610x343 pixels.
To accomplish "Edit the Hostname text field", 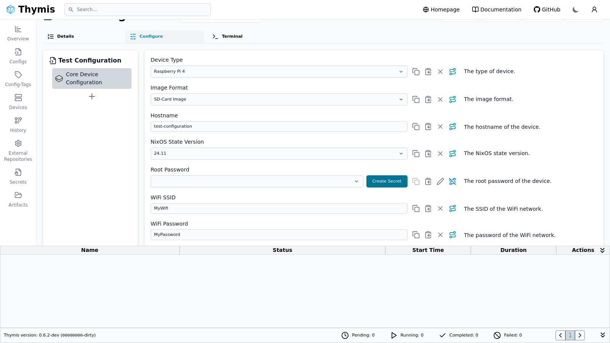I will (279, 127).
